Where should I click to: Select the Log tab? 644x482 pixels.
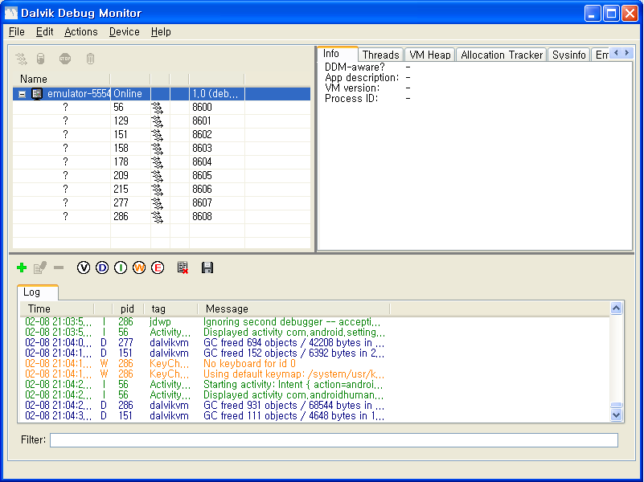click(37, 292)
